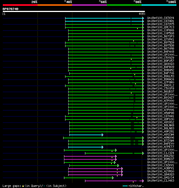Viewport: 179px width, 188px height.
Task: Click the orange ~40% identity legend segment
Action: pyautogui.click(x=55, y=5)
